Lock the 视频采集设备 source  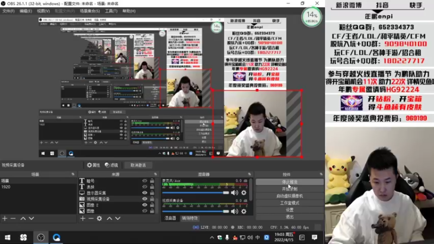point(152,199)
